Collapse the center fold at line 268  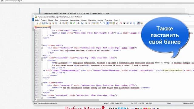(42, 97)
